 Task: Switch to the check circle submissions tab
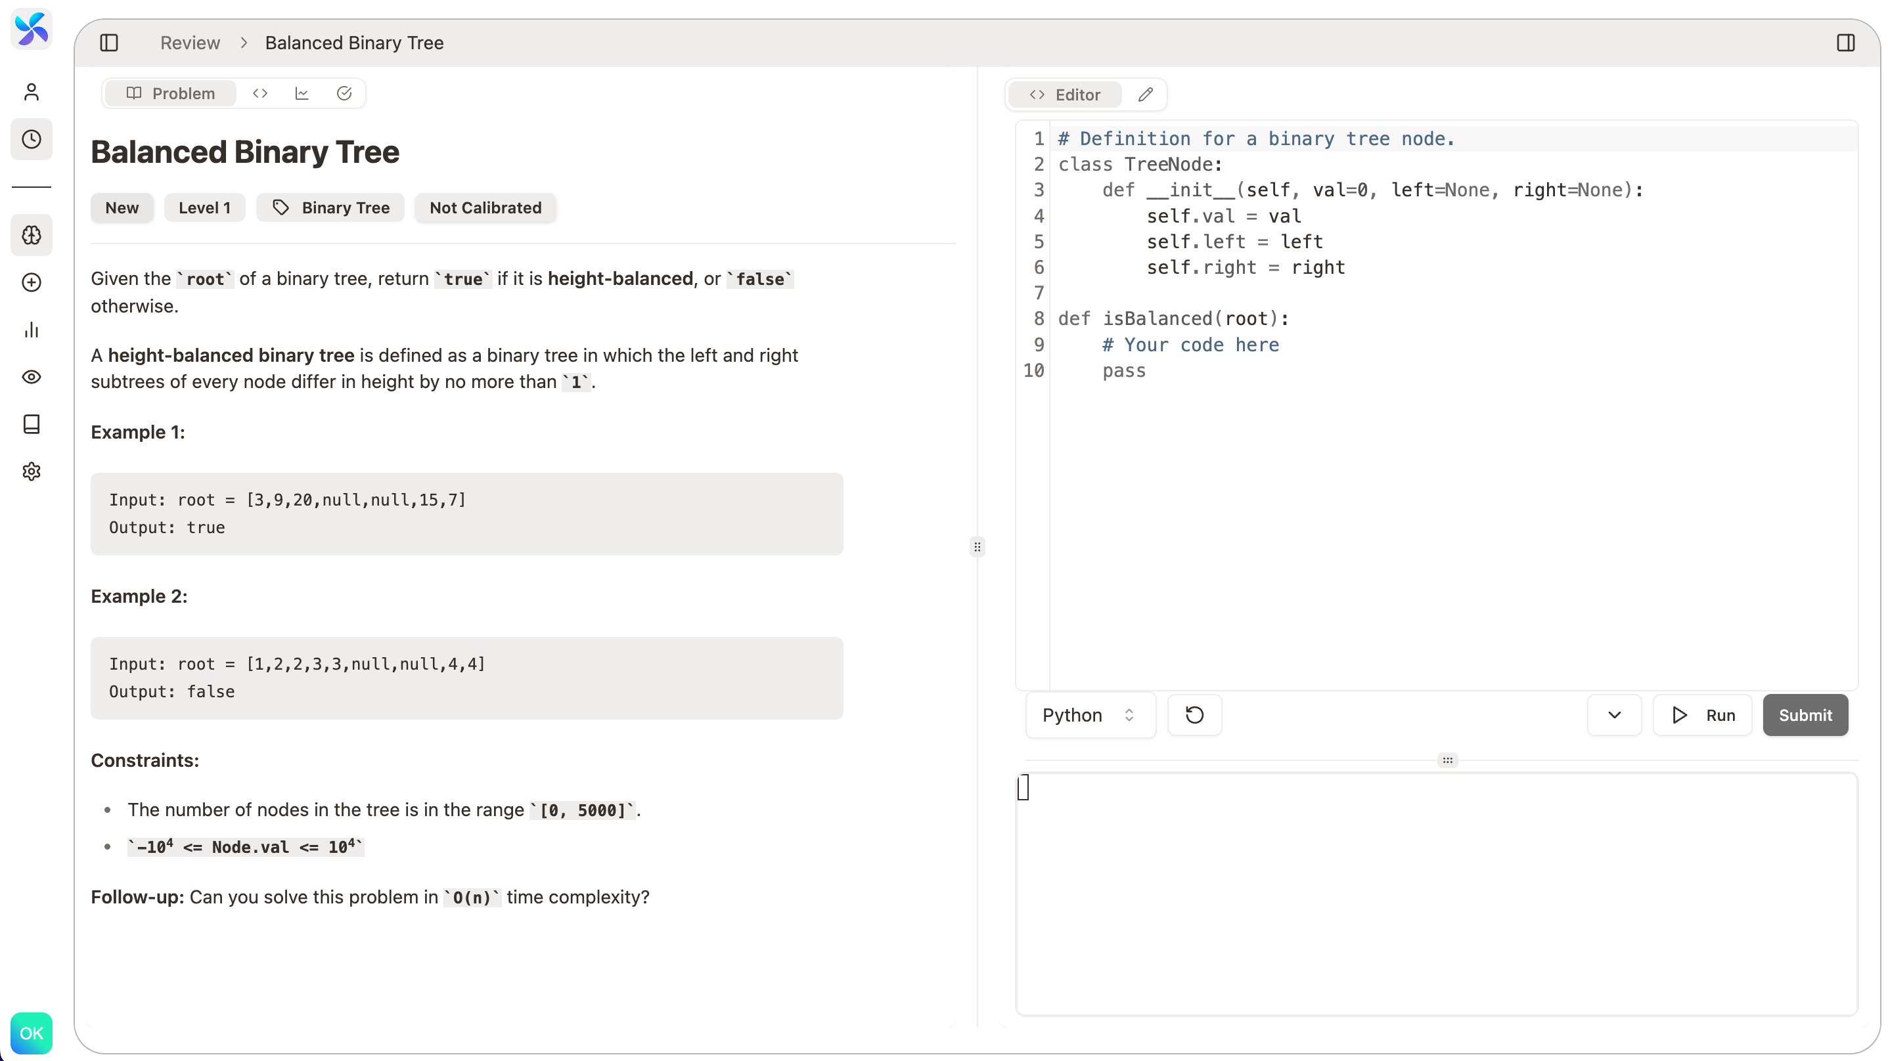point(344,93)
